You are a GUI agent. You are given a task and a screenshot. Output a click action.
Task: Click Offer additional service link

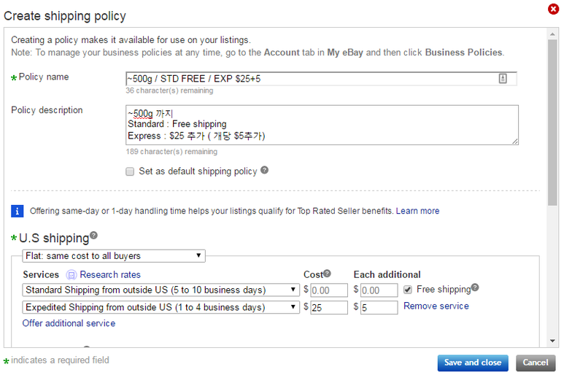click(69, 323)
